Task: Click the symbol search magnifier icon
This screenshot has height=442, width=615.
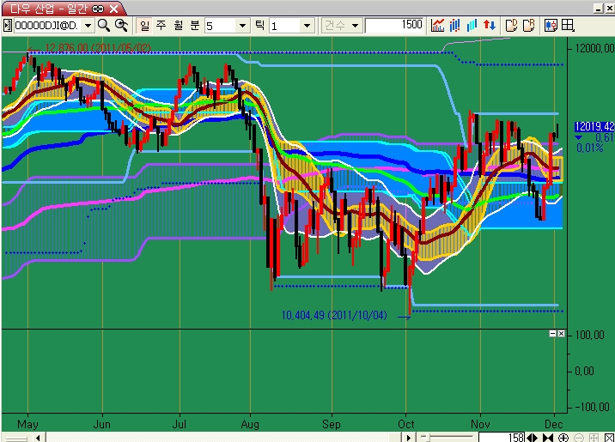Action: pos(104,26)
